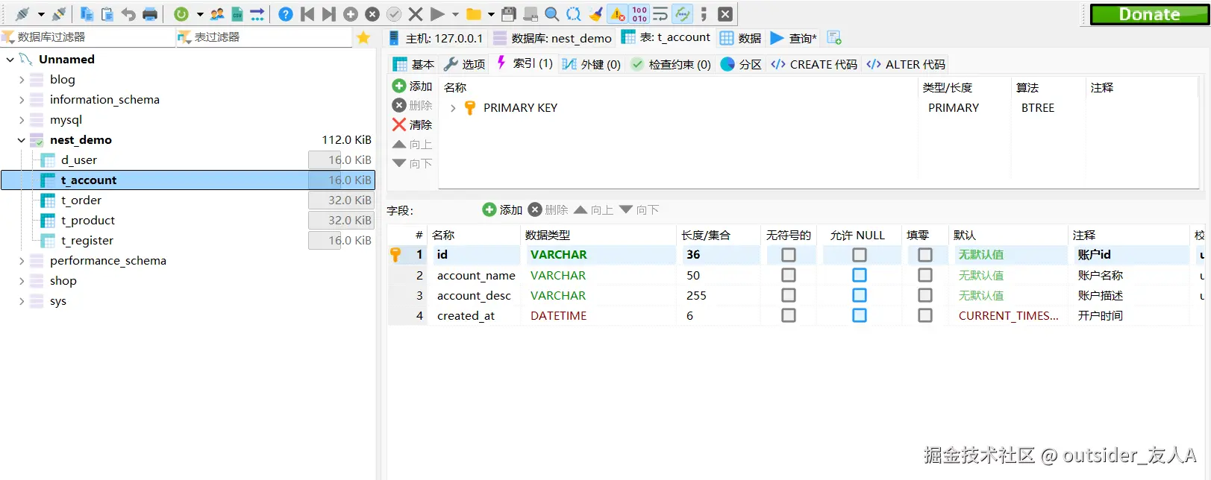Click 添加 button in index panel
The image size is (1211, 480).
[x=413, y=86]
